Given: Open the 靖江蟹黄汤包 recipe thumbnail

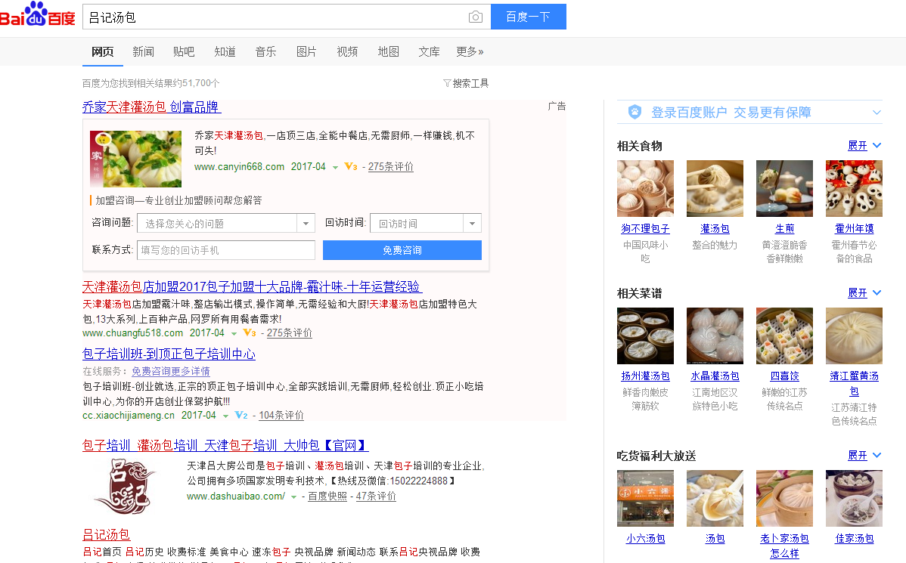Looking at the screenshot, I should pyautogui.click(x=854, y=336).
